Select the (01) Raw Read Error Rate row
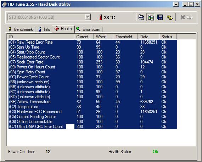This screenshot has width=202, height=162. coord(93,42)
